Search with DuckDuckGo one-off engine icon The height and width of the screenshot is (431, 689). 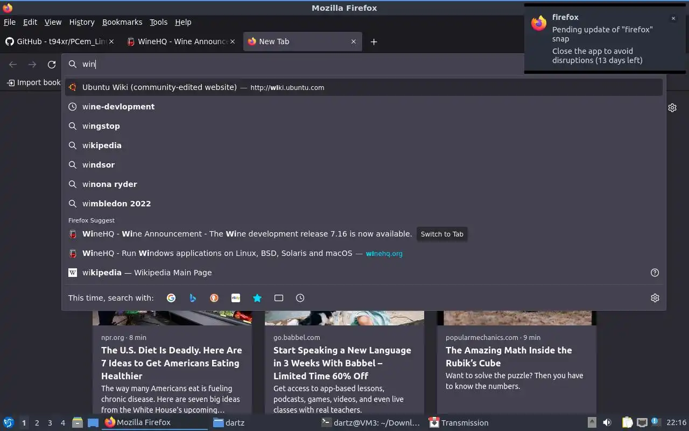[x=214, y=298]
